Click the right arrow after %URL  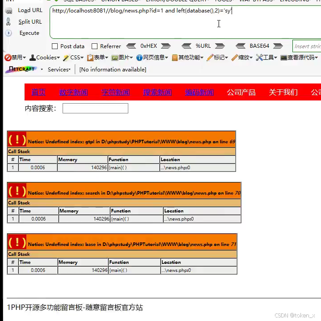pyautogui.click(x=220, y=46)
